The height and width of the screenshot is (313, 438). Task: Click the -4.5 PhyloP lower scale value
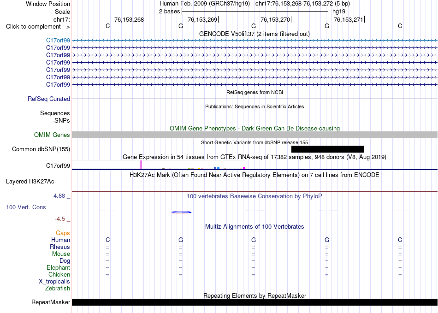pyautogui.click(x=60, y=219)
